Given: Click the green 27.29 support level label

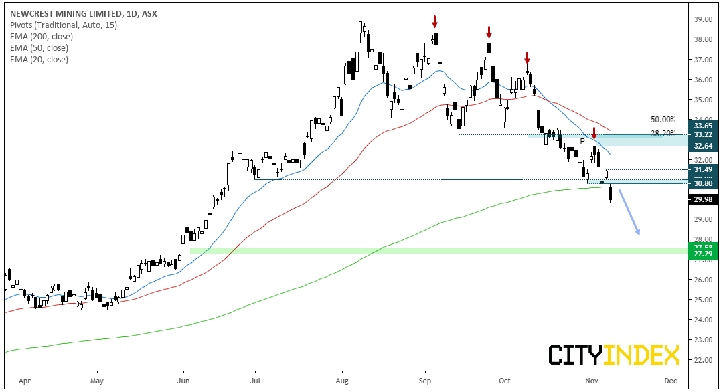Looking at the screenshot, I should tap(703, 254).
